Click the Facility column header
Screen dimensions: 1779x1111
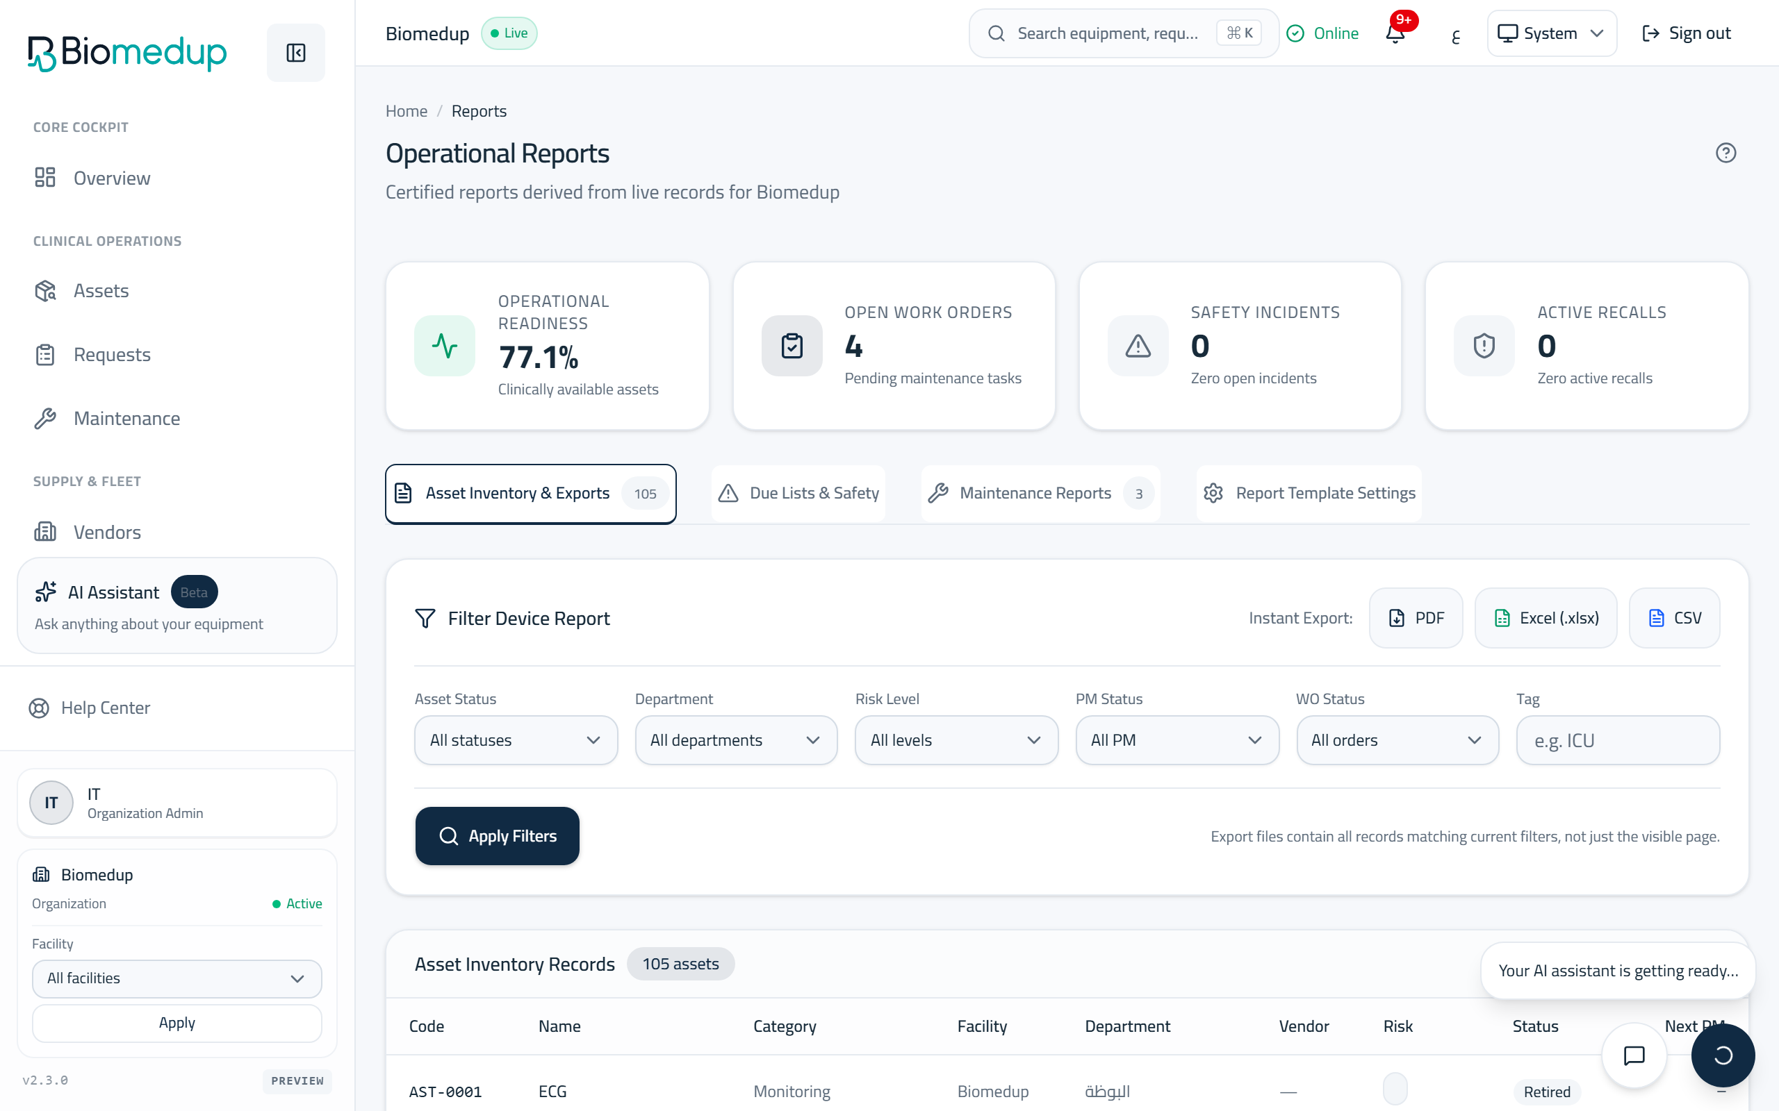(x=982, y=1026)
